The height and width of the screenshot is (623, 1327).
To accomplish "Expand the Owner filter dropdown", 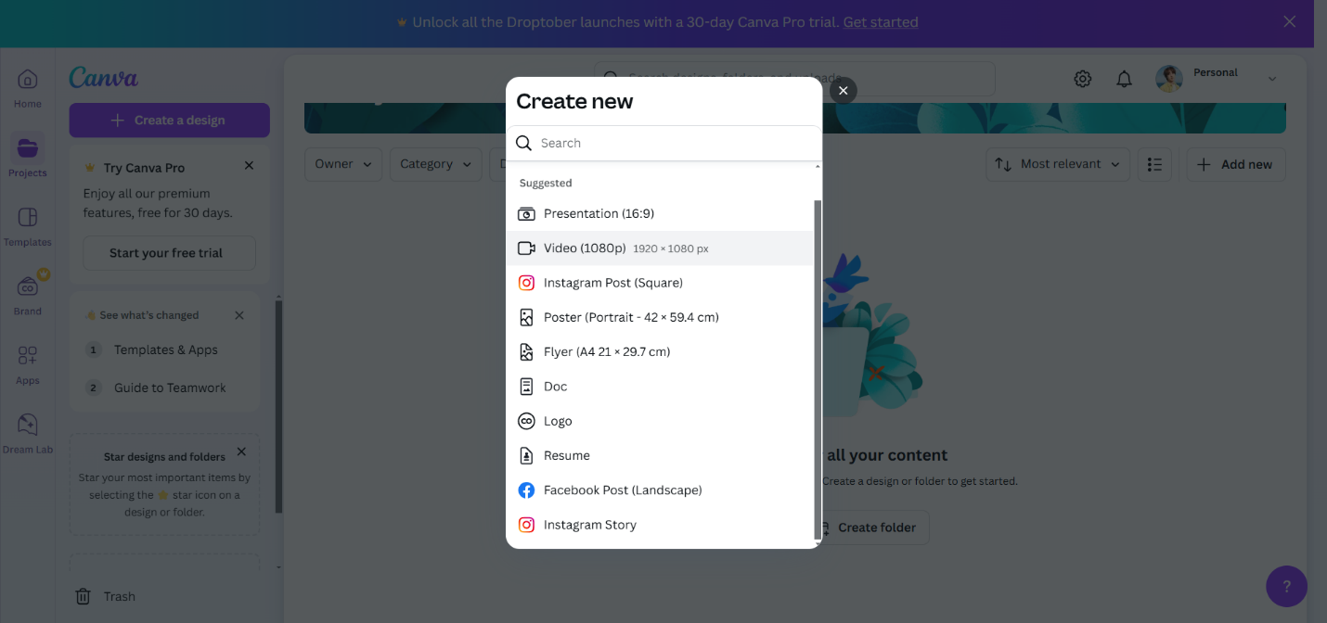I will coord(343,164).
